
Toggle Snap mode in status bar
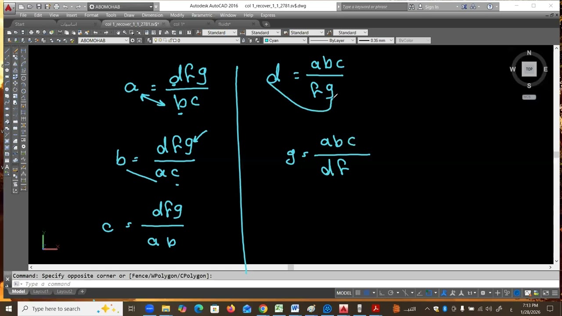[x=367, y=293]
